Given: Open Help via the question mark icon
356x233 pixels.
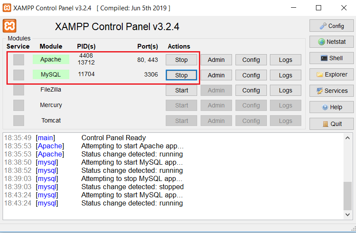Looking at the screenshot, I should pyautogui.click(x=331, y=107).
